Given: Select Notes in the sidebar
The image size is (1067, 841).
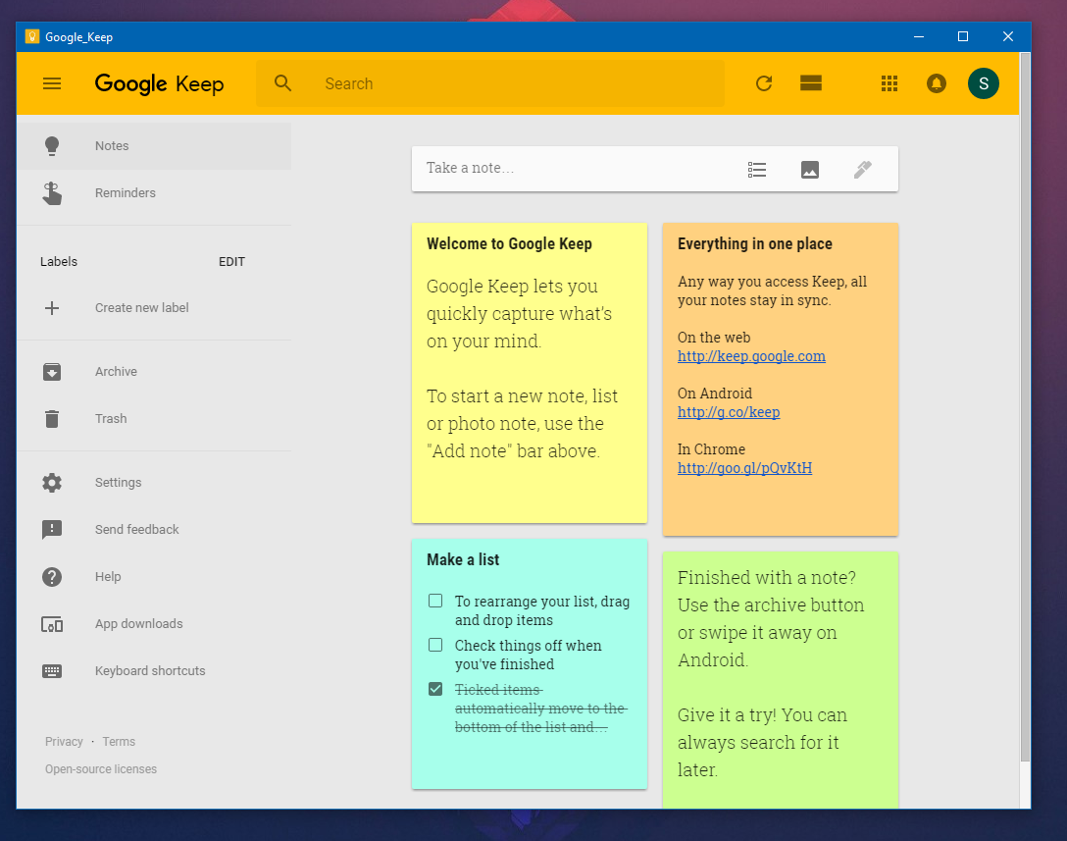Looking at the screenshot, I should 155,146.
